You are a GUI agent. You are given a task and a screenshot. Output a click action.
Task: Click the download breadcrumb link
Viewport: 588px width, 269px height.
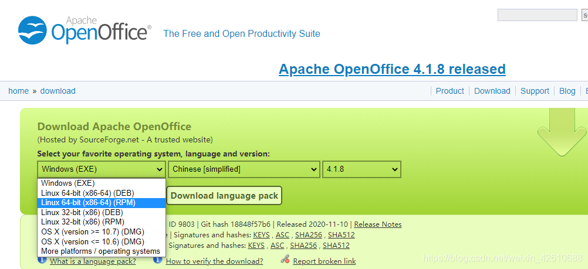pos(58,91)
